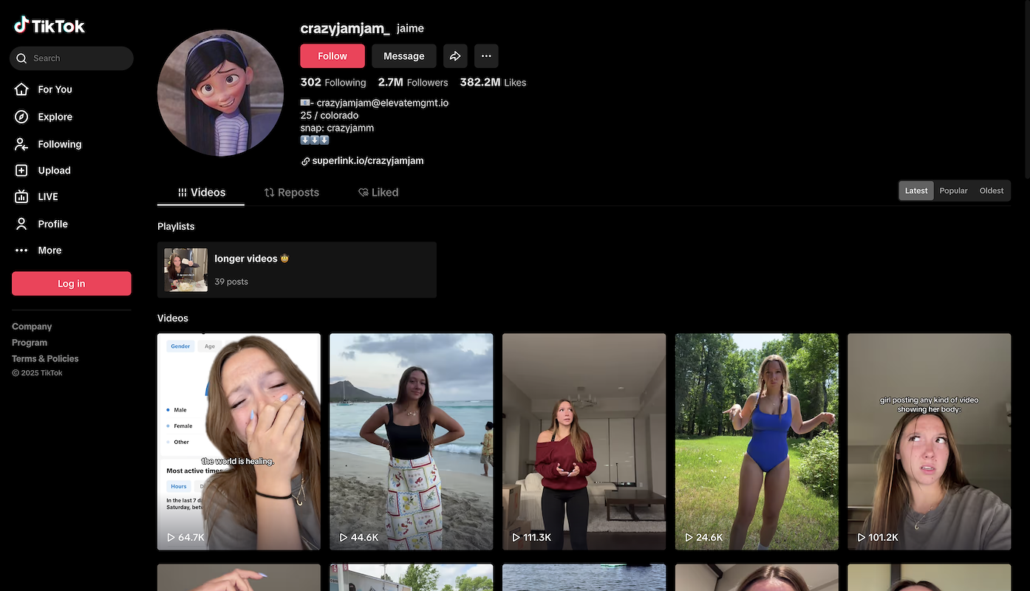1030x591 pixels.
Task: Click the Following sidebar icon
Action: (x=22, y=144)
